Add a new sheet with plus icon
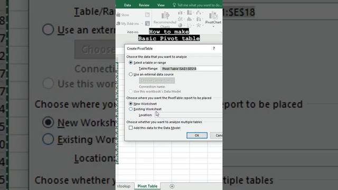This screenshot has width=338, height=190. [x=172, y=186]
